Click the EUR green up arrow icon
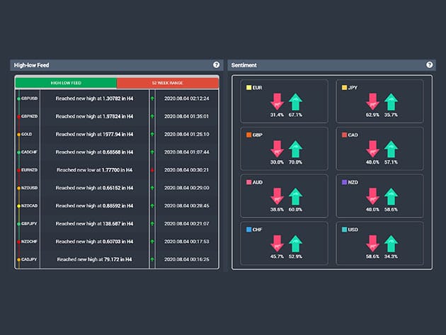This screenshot has width=446, height=335. [x=295, y=101]
